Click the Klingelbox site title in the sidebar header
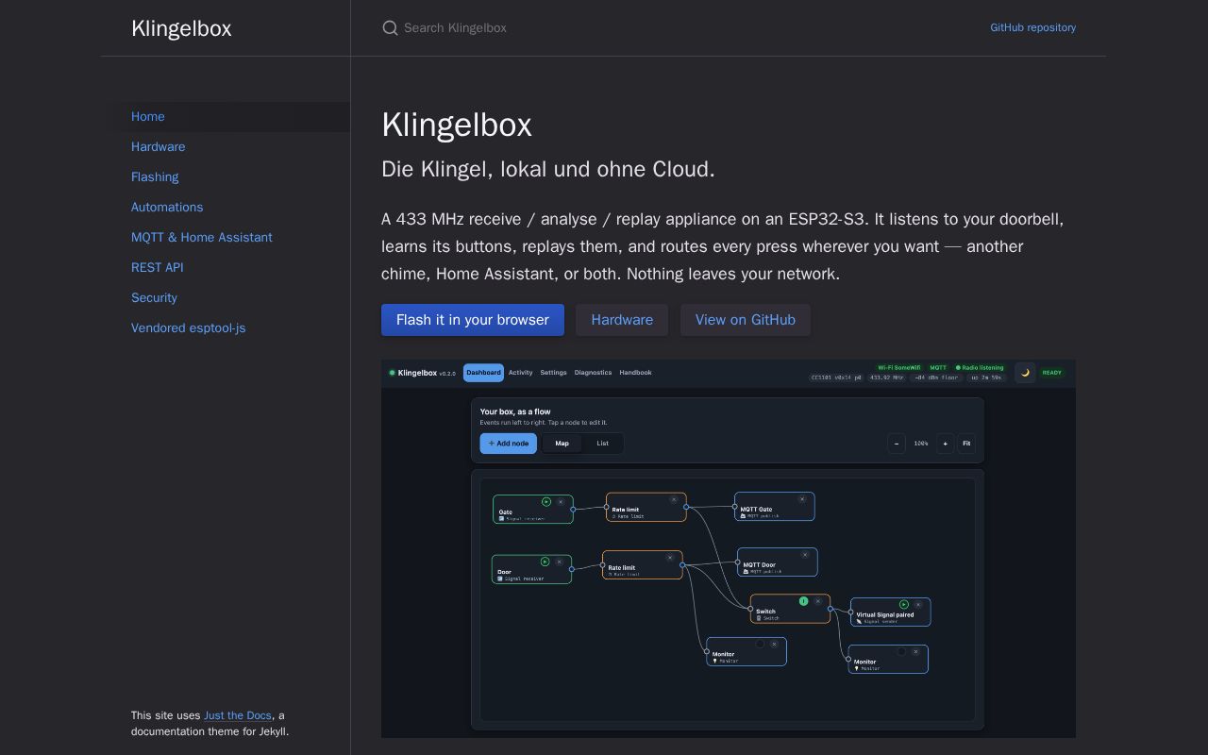 [181, 28]
